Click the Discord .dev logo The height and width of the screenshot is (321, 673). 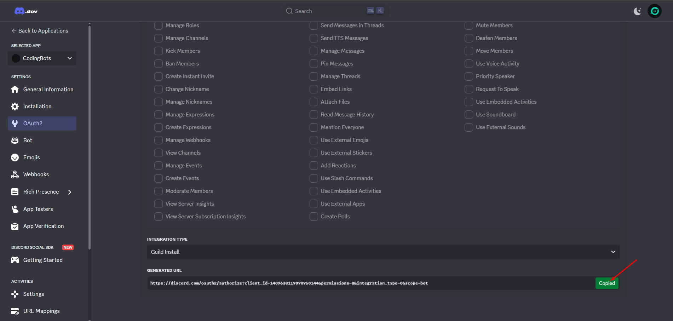[26, 11]
